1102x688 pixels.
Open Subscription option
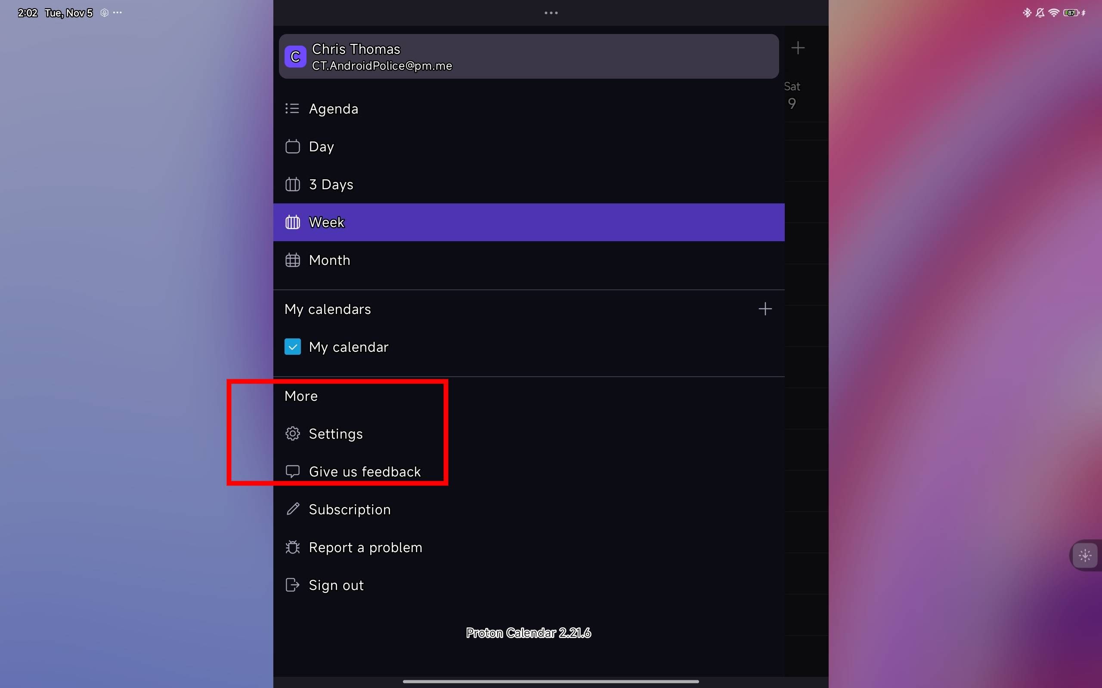[350, 509]
